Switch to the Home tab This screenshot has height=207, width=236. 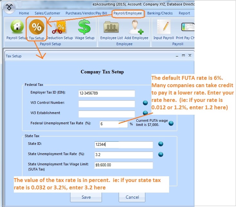coord(24,13)
